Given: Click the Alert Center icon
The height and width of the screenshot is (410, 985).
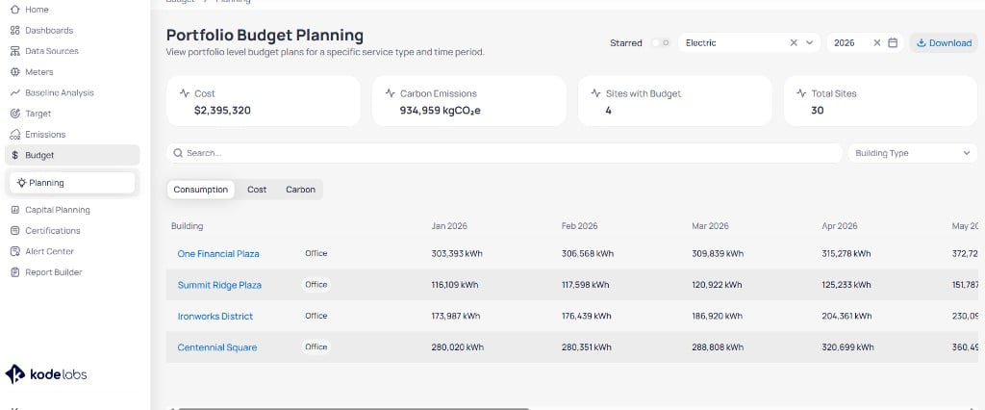Looking at the screenshot, I should pos(15,251).
